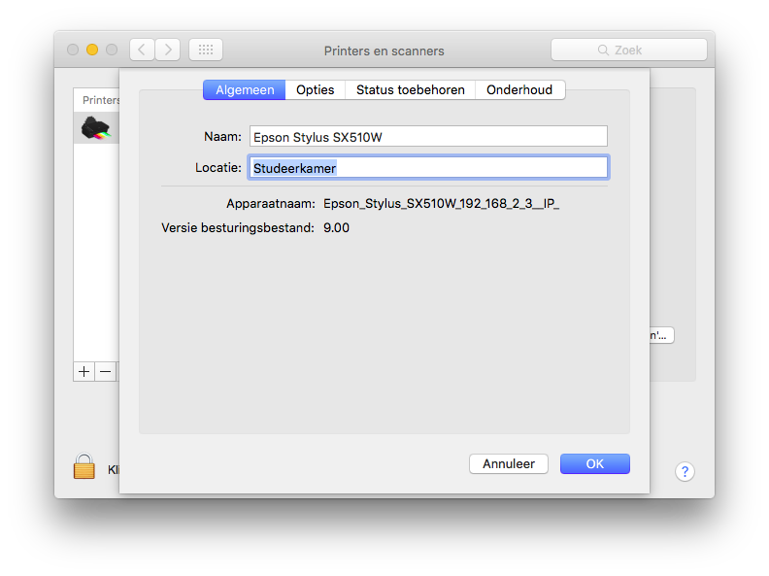Screen dimensions: 769x576
Task: Go forward with the right arrow
Action: (168, 50)
